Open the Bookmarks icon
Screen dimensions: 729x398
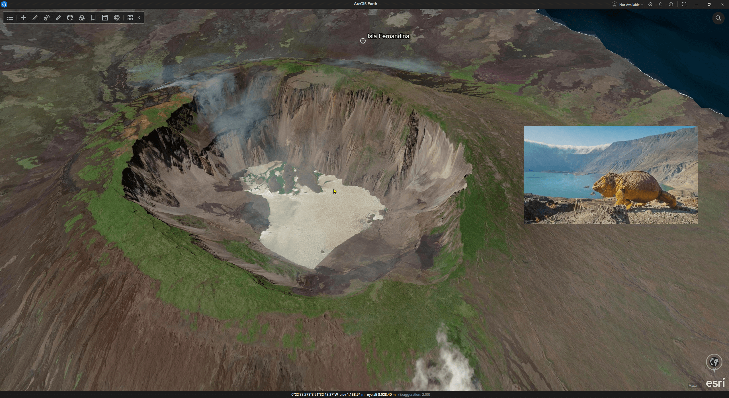[x=93, y=18]
